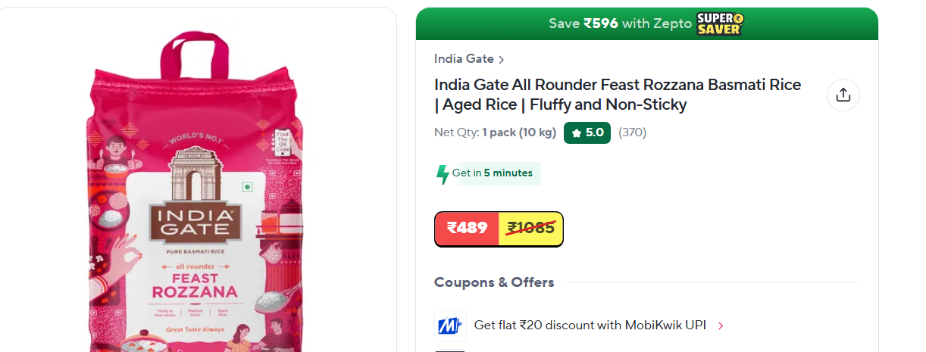This screenshot has width=926, height=352.
Task: Open the MobiKwik offer arrow
Action: [721, 326]
